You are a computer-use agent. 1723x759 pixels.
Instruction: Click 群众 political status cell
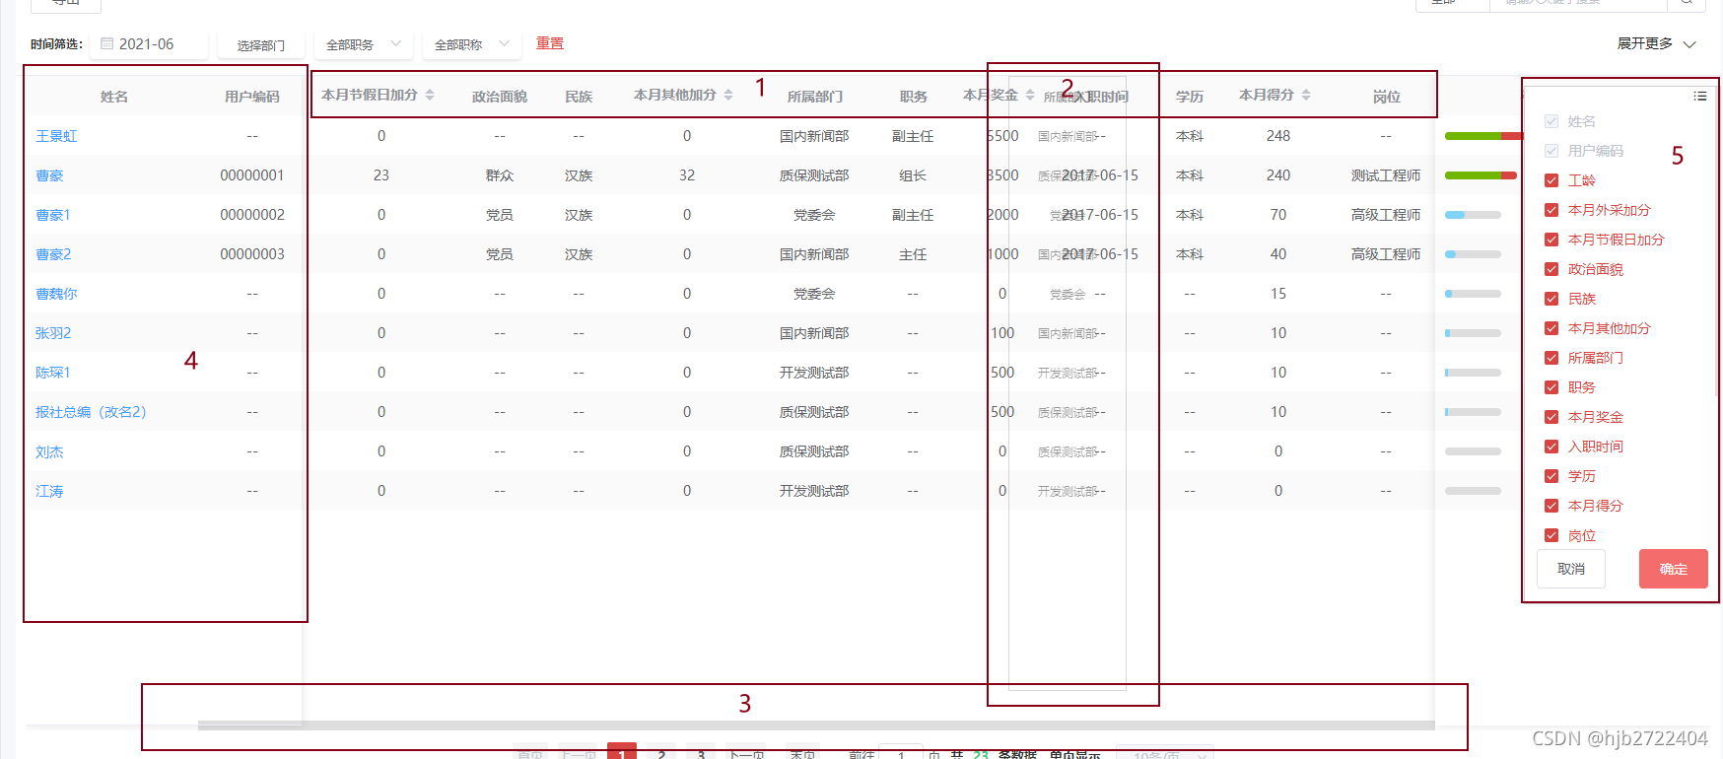(x=500, y=175)
